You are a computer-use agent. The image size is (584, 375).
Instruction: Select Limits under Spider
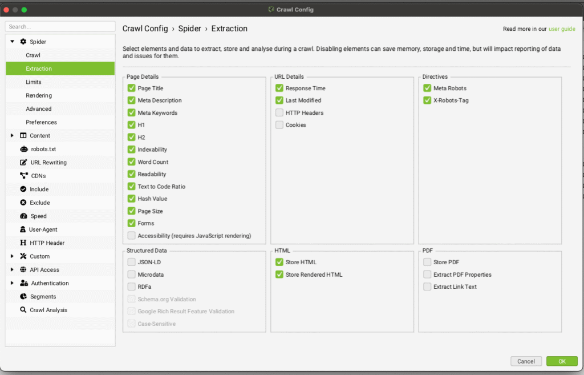(34, 82)
